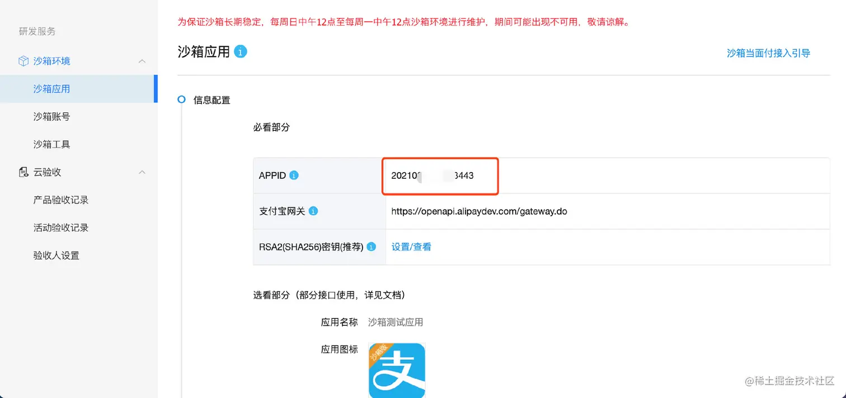Click the 云验收 clipboard icon
The height and width of the screenshot is (398, 846).
(x=23, y=172)
